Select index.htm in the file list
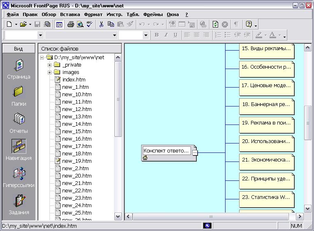This screenshot has width=314, height=231. click(74, 80)
